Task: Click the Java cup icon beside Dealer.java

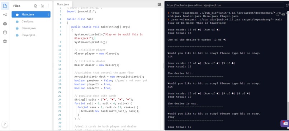Action: coord(17,28)
